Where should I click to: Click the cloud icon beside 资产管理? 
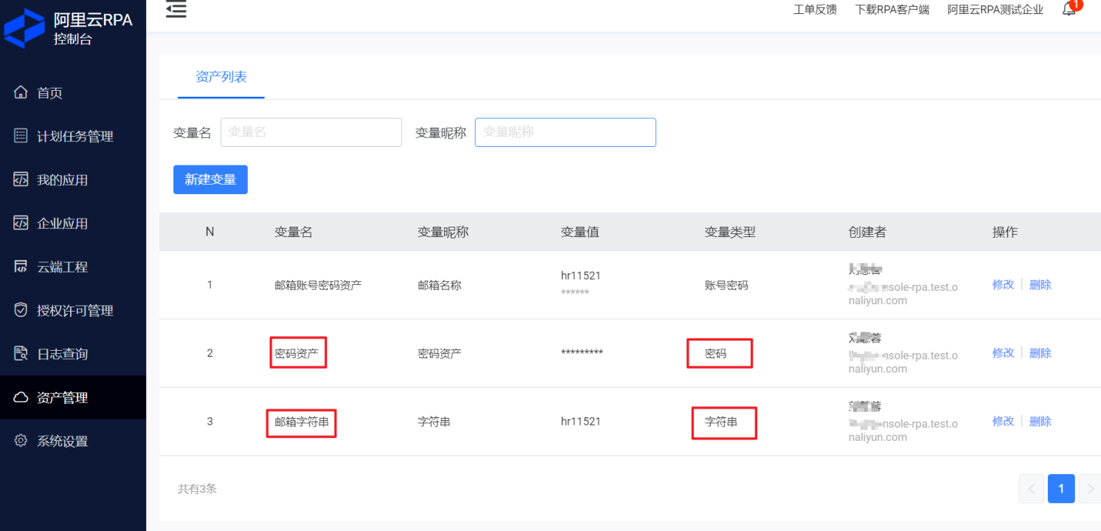coord(21,397)
